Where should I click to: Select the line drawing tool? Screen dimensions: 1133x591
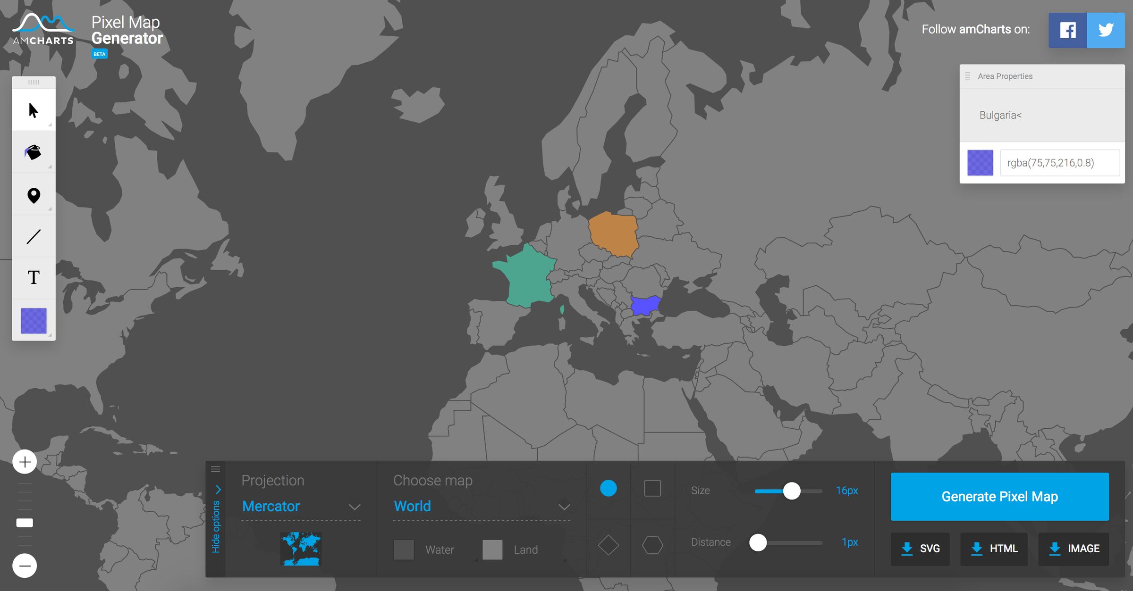coord(33,236)
